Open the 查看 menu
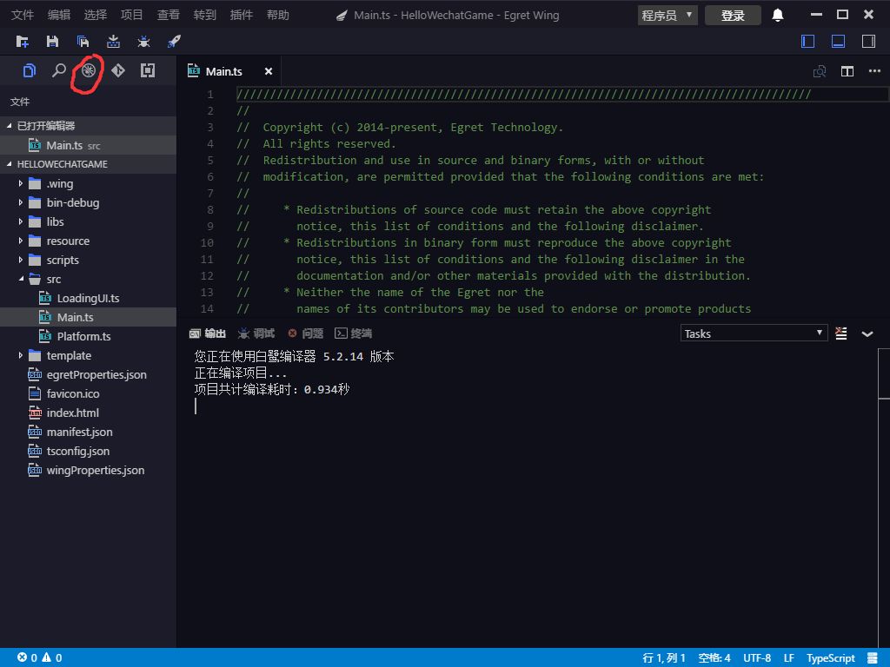Image resolution: width=890 pixels, height=667 pixels. (168, 15)
